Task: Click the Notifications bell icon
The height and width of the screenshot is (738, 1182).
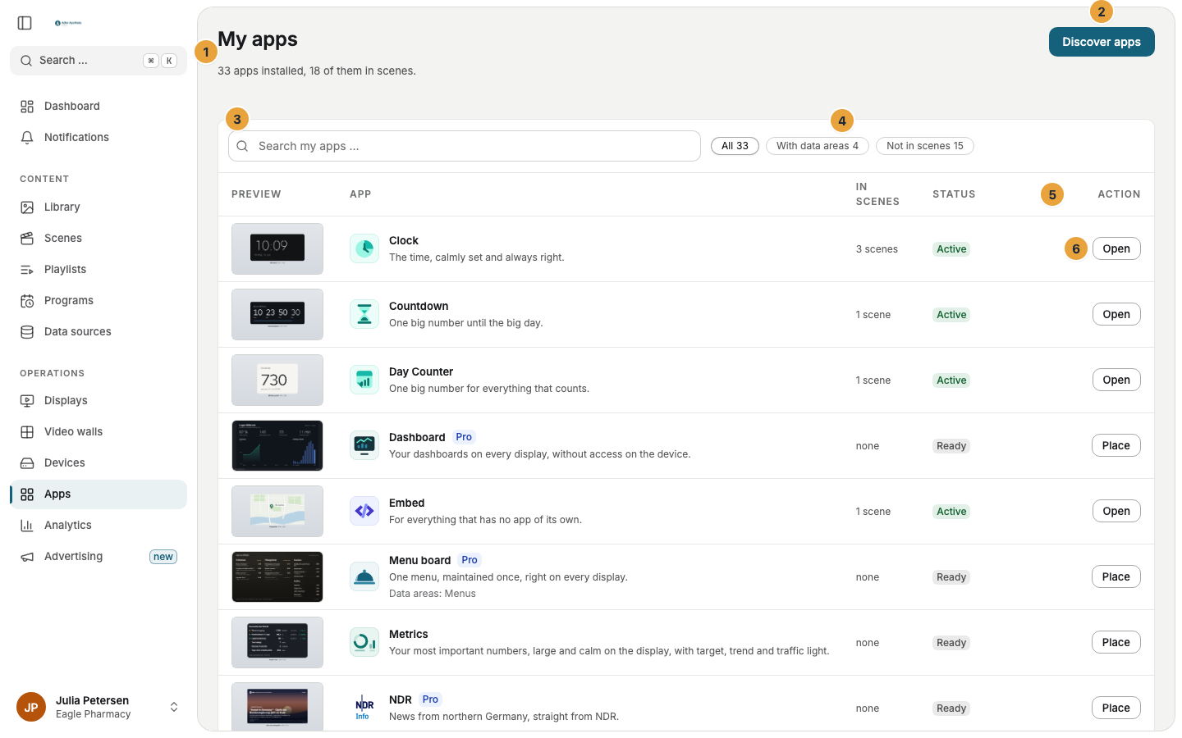Action: [x=27, y=138]
